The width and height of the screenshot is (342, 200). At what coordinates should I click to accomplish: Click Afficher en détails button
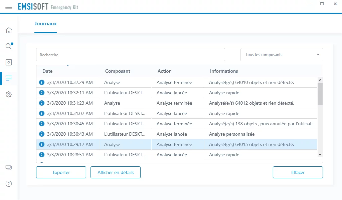point(116,172)
